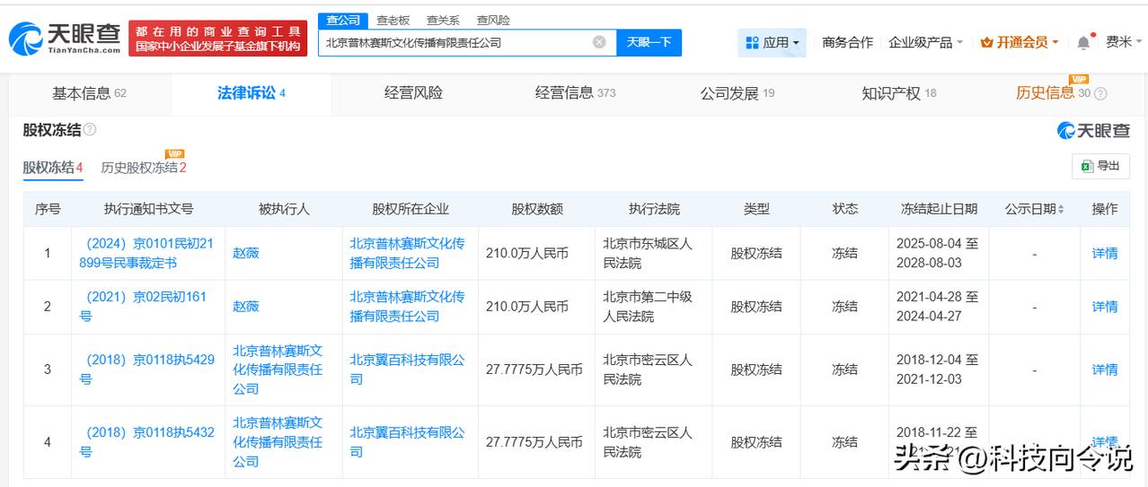Screen dimensions: 1148x487
Task: Open 被执行人 company link in row 4
Action: [x=278, y=442]
